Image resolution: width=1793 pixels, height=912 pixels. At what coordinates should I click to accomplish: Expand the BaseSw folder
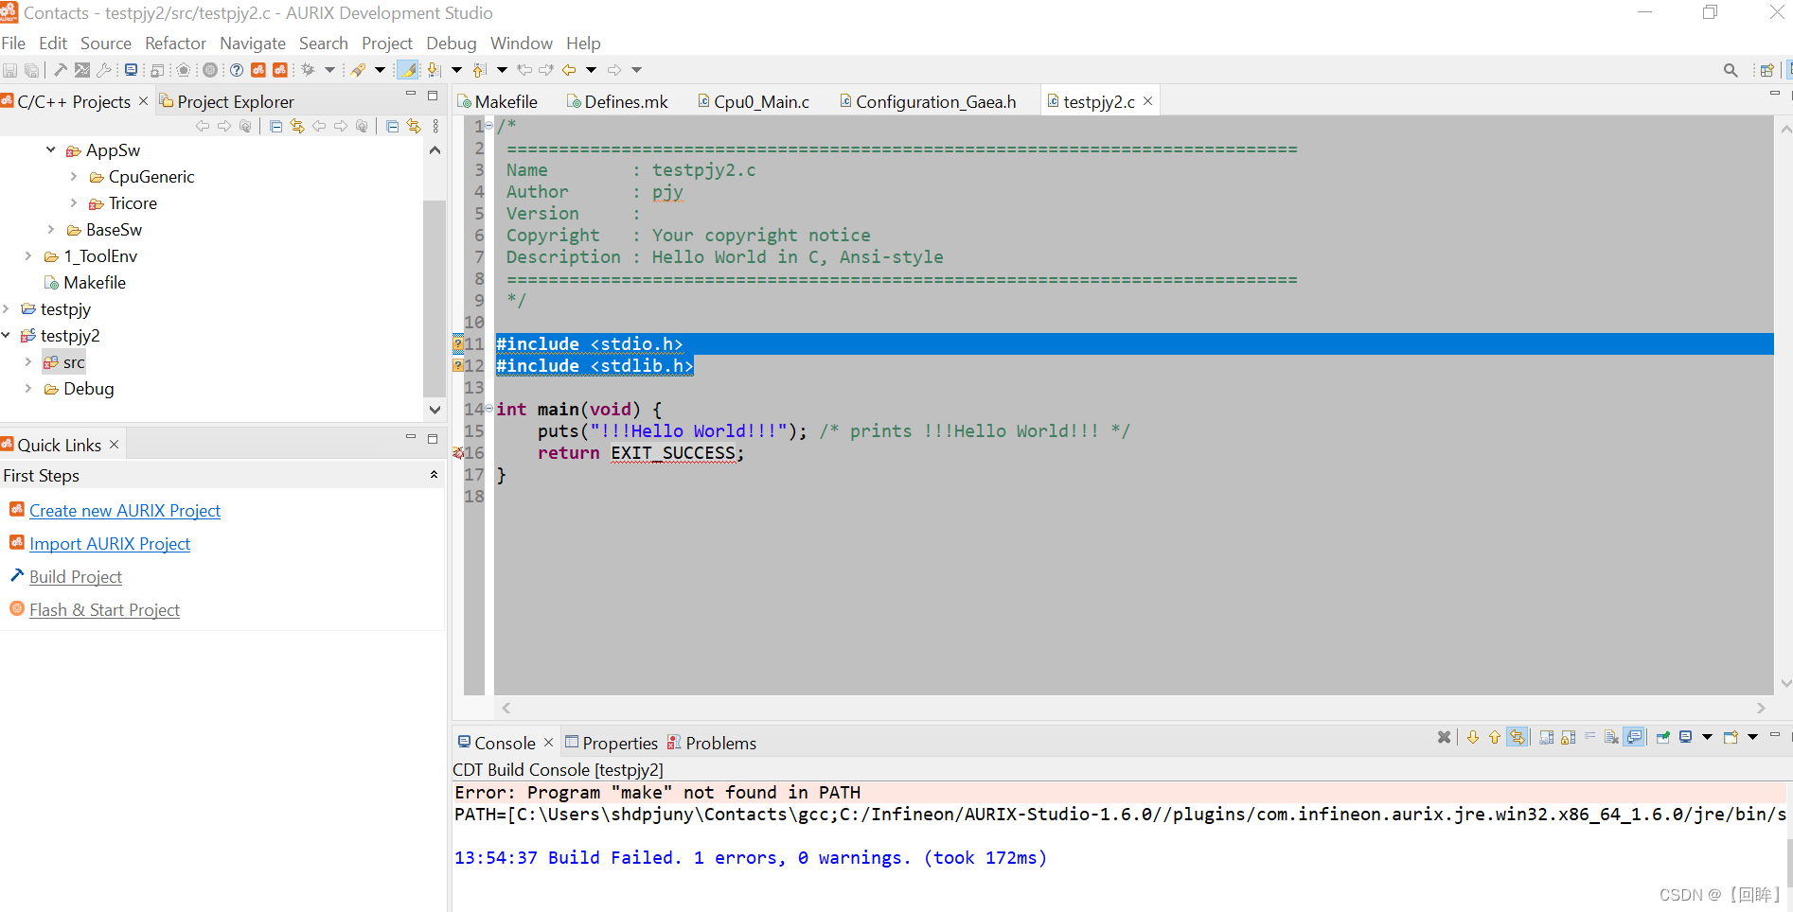(x=52, y=229)
